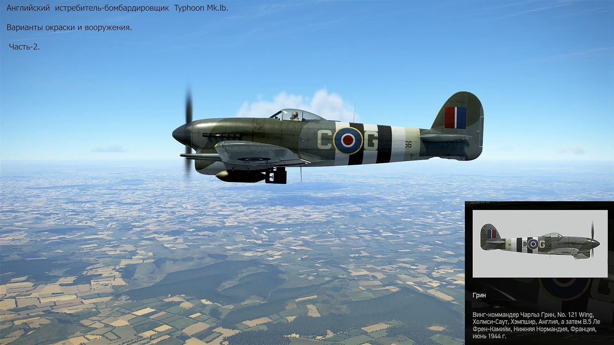Click the red-white-blue fin flash on tail
Viewport: 614px width, 345px height.
(455, 118)
